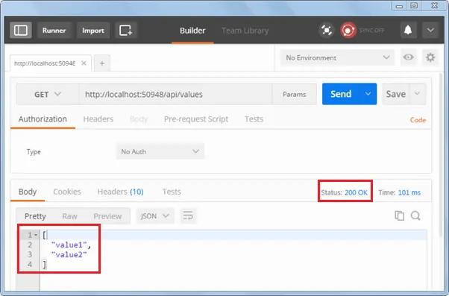Viewport: 449px width, 296px height.
Task: Click the request URL field
Action: click(x=175, y=94)
